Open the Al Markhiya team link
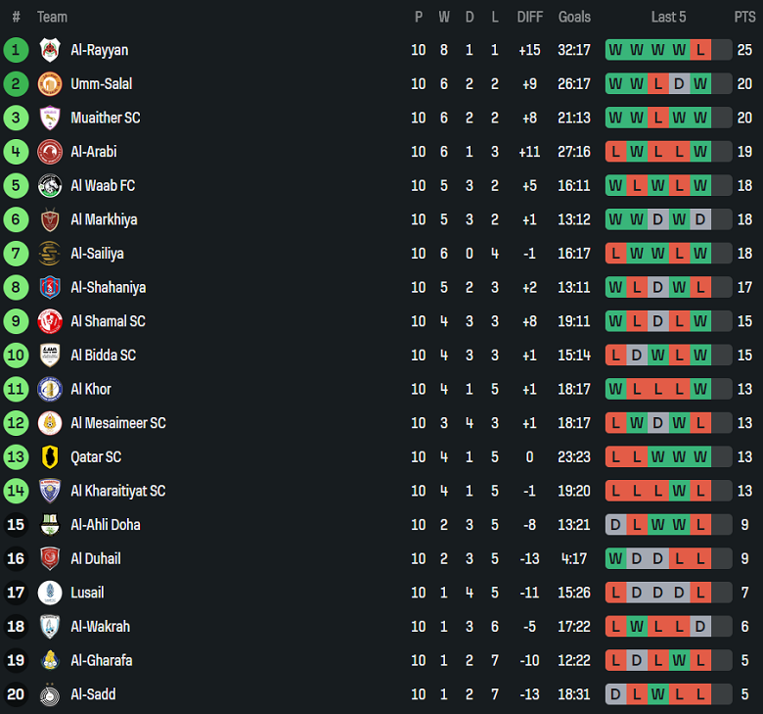This screenshot has height=714, width=763. (104, 219)
